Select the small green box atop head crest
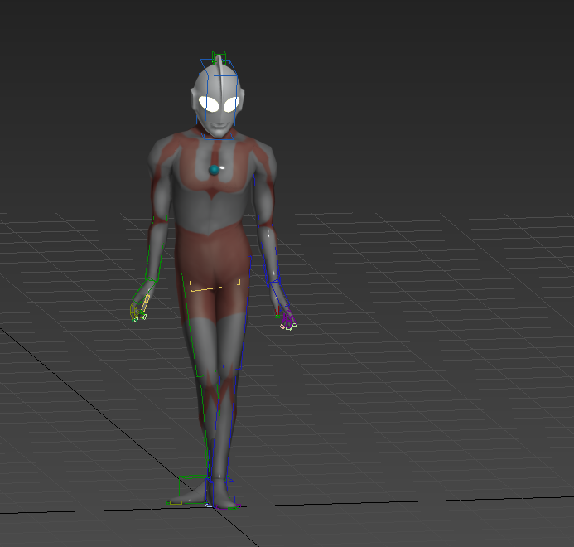 coord(219,57)
